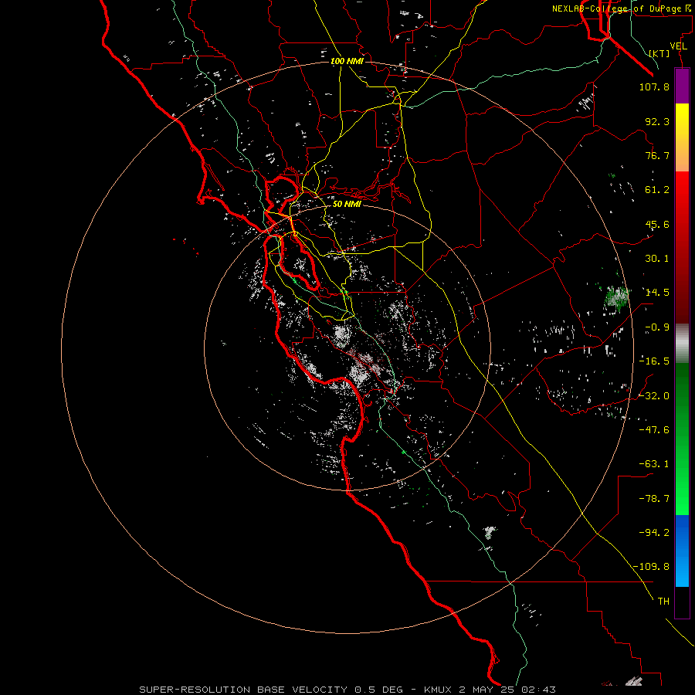Viewport: 695px width, 695px height.
Task: Select the 92.3 legend value
Action: [x=657, y=121]
